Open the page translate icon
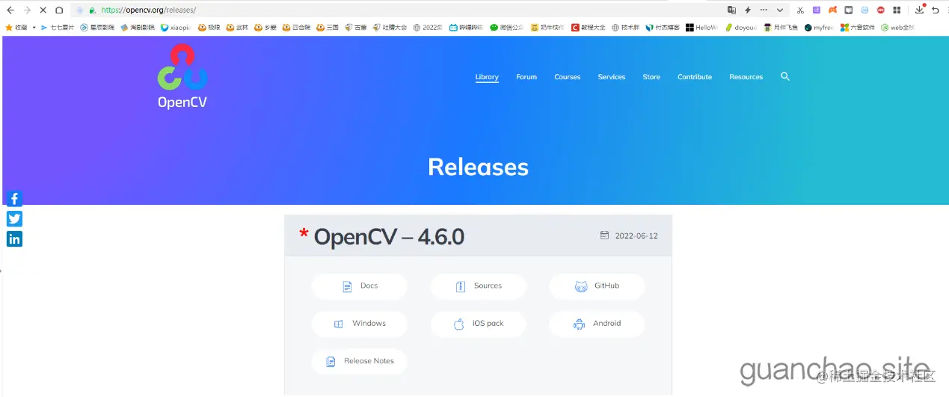949x397 pixels. (x=731, y=10)
